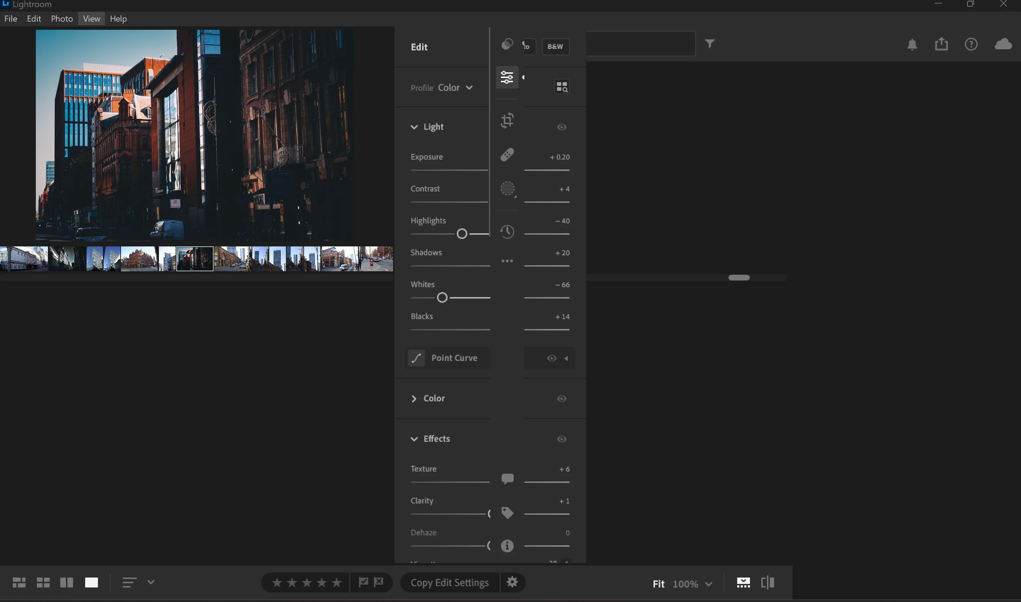The image size is (1021, 602).
Task: Open the View menu
Action: pyautogui.click(x=91, y=19)
